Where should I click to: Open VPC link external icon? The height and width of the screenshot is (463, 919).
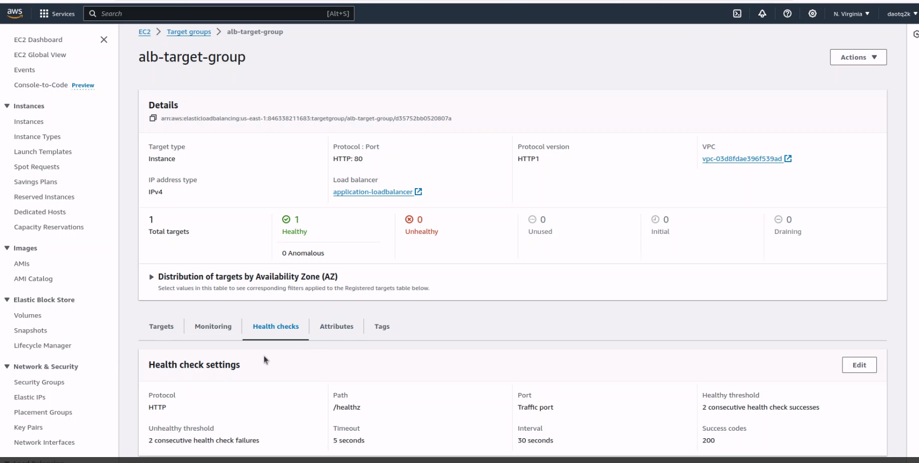click(788, 158)
